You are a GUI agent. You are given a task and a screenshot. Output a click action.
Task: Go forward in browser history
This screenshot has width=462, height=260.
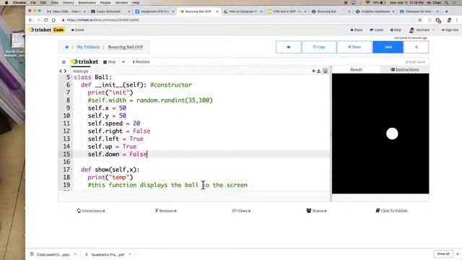tap(38, 20)
